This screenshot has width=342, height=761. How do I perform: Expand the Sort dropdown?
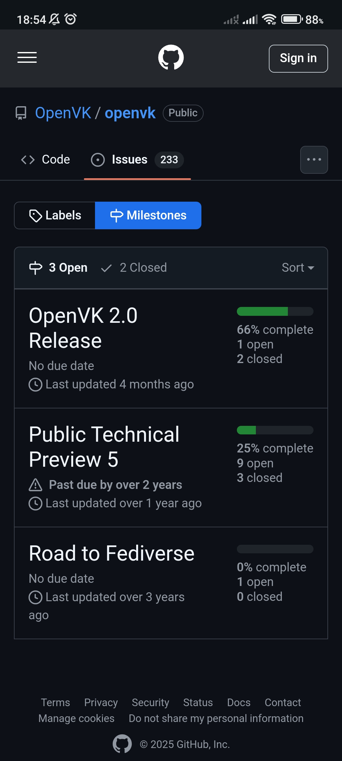click(x=298, y=268)
